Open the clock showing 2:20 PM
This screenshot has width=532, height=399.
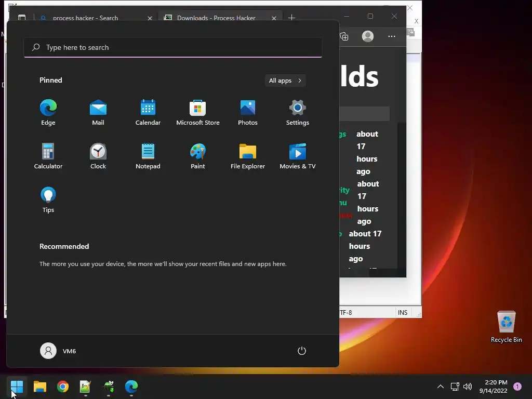click(494, 387)
